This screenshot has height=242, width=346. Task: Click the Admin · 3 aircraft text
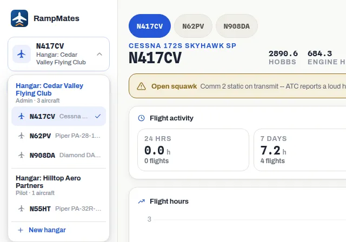point(38,100)
